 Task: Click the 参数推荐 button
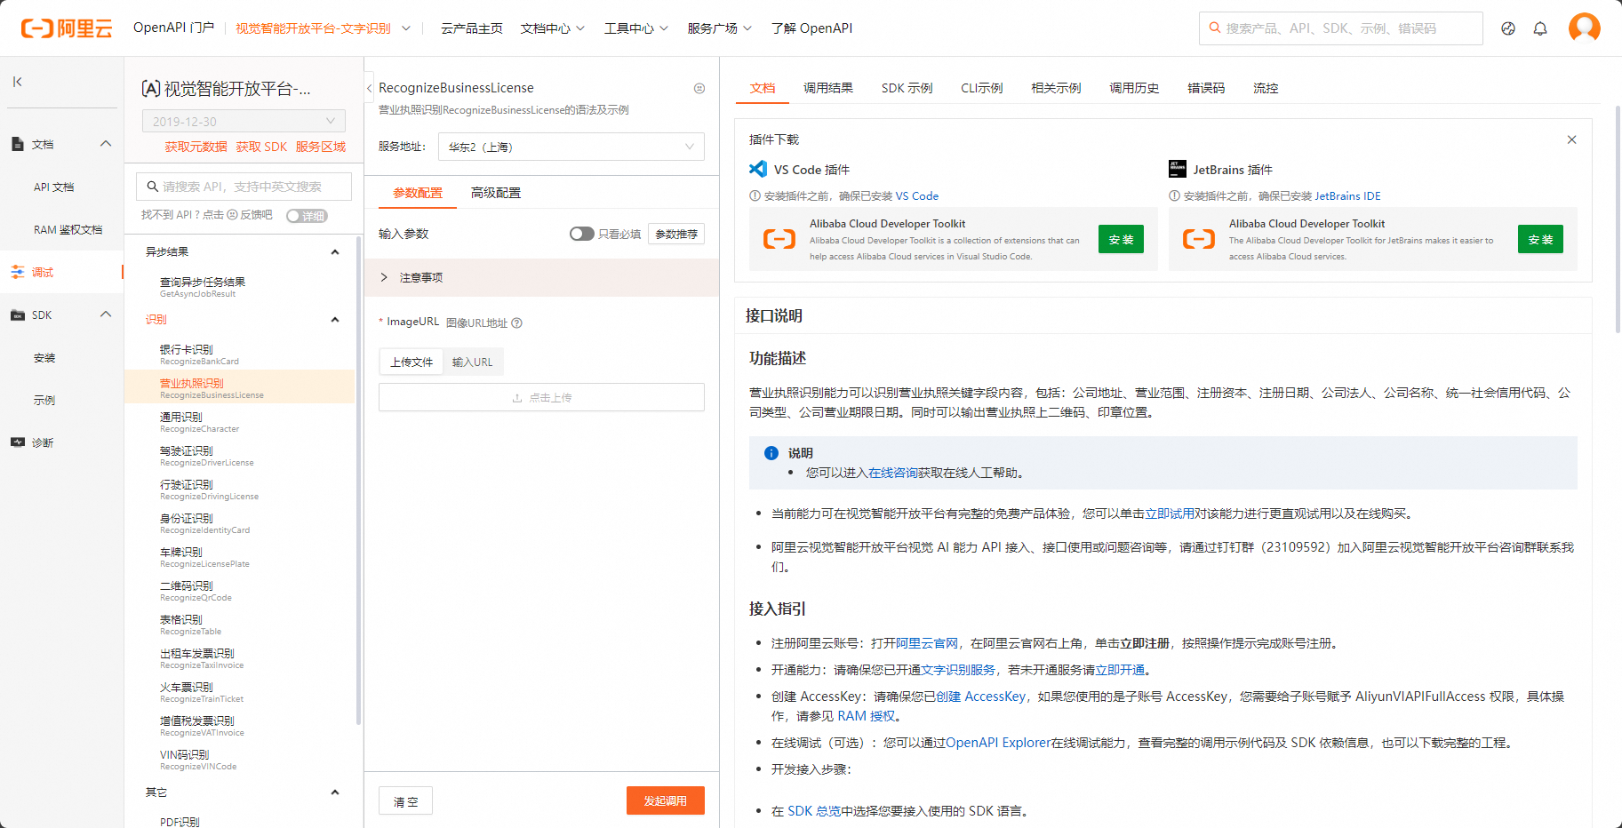[676, 234]
